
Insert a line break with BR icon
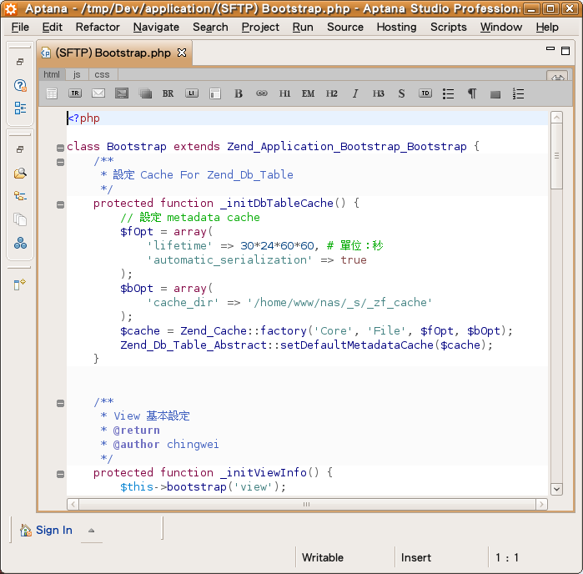tap(168, 93)
